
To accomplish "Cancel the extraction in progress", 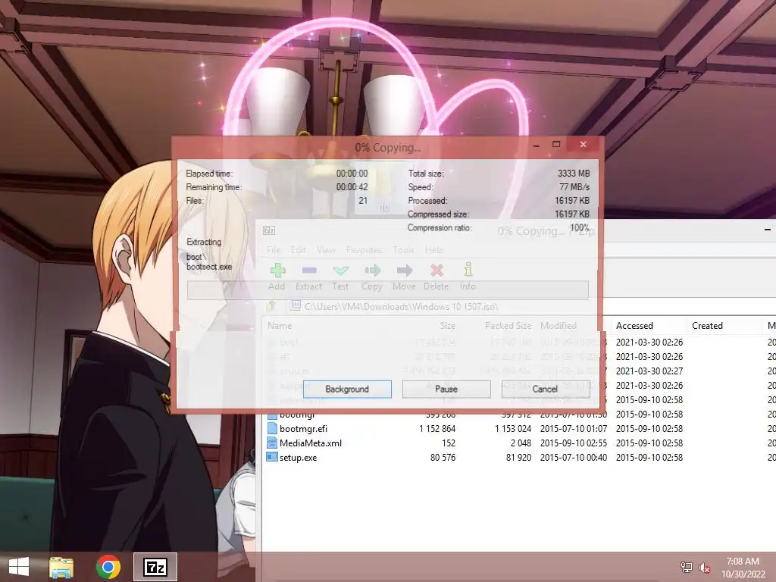I will coord(545,389).
